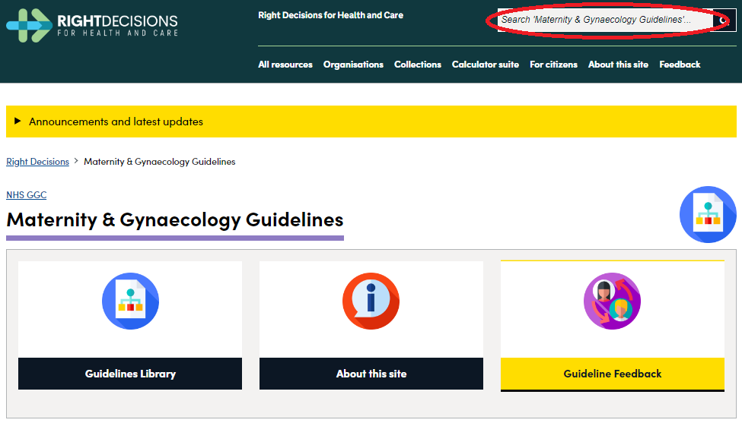Click the Right Decisions breadcrumb link
This screenshot has height=423, width=742.
tap(37, 162)
